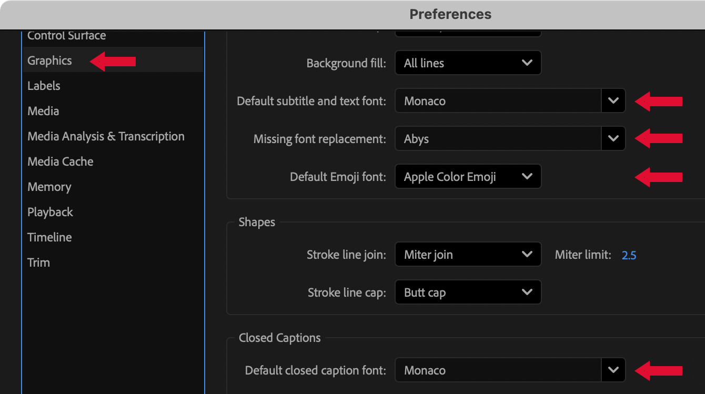
Task: Open the Media Cache preferences
Action: click(60, 162)
